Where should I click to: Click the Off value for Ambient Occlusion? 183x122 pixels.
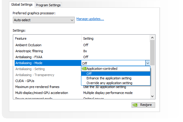click(86, 45)
